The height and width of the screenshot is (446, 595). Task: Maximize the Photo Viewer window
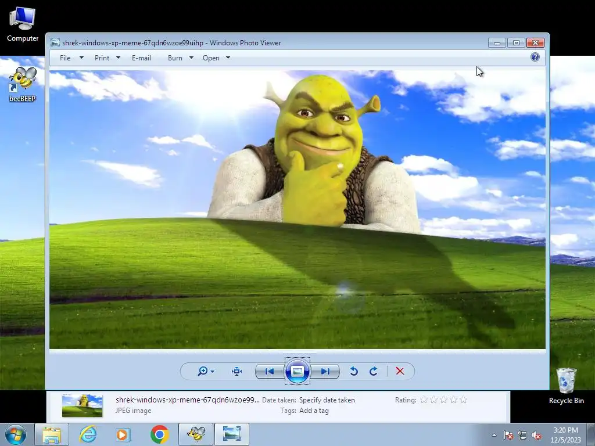pyautogui.click(x=516, y=43)
